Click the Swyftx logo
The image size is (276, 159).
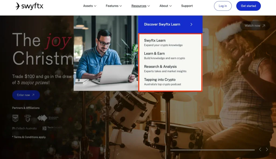[x=29, y=6]
